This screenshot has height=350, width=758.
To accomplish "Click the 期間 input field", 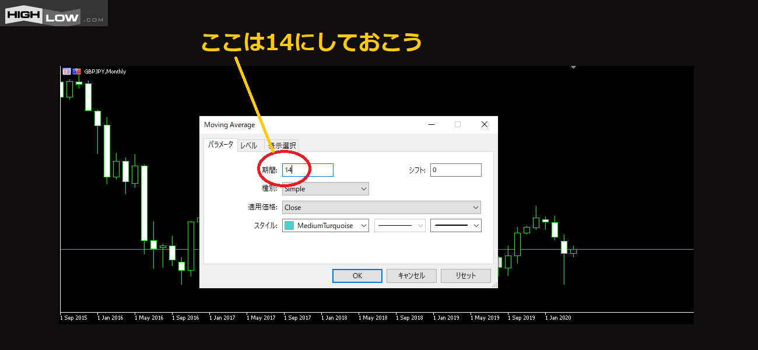I will (307, 170).
